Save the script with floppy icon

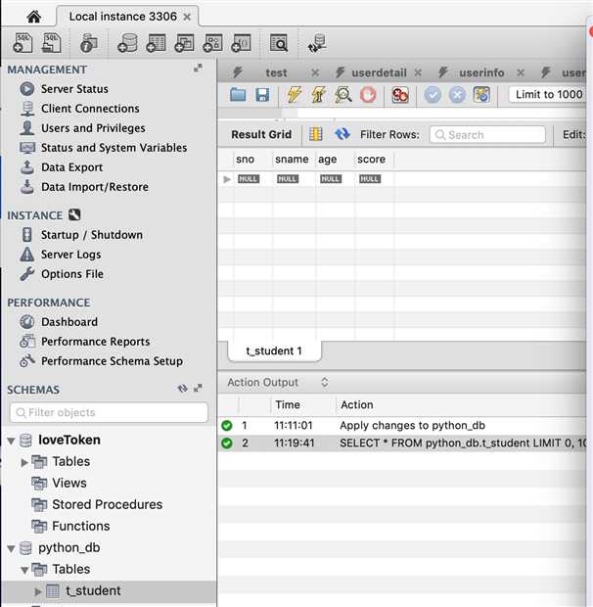click(x=262, y=95)
